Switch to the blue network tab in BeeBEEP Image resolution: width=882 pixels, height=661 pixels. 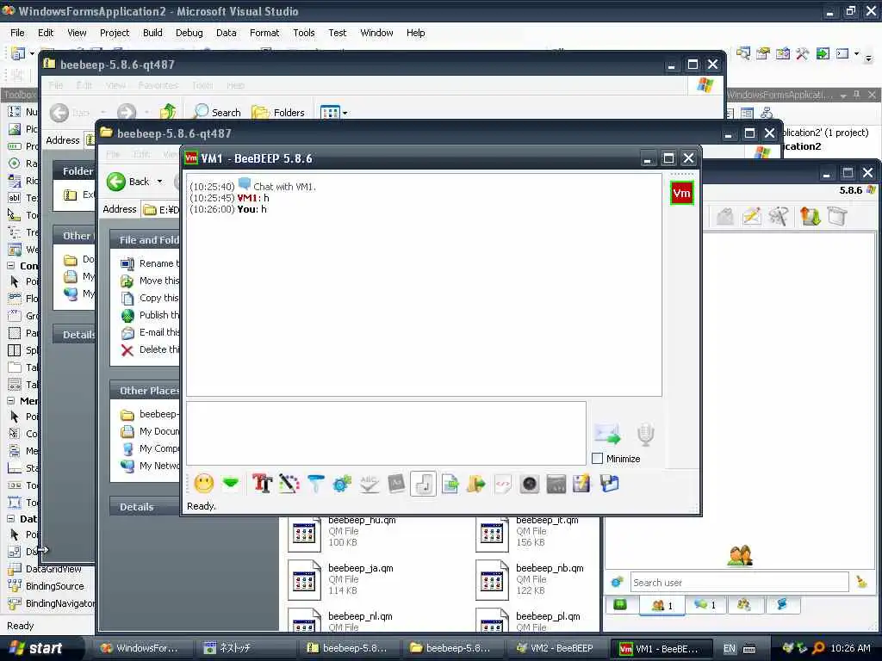pyautogui.click(x=782, y=605)
